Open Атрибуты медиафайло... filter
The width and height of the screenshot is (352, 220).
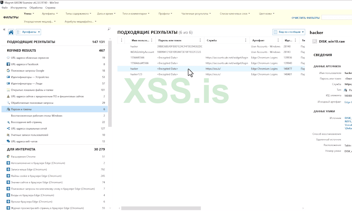pyautogui.click(x=80, y=22)
